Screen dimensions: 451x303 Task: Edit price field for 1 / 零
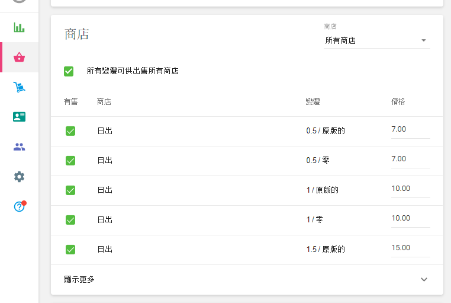point(410,219)
